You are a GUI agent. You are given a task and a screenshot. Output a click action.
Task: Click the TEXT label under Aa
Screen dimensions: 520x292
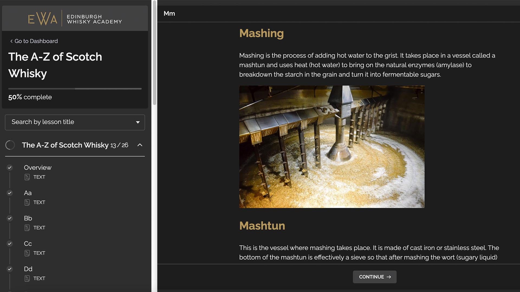click(39, 203)
